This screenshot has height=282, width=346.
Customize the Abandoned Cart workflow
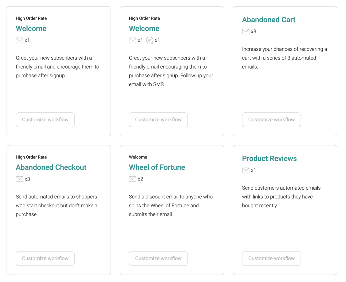(x=271, y=120)
